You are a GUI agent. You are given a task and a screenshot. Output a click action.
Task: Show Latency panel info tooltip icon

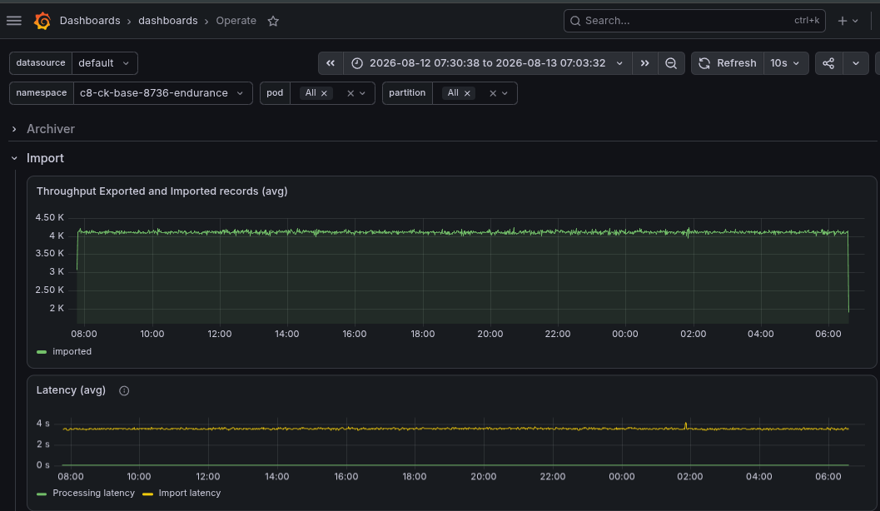pyautogui.click(x=124, y=391)
